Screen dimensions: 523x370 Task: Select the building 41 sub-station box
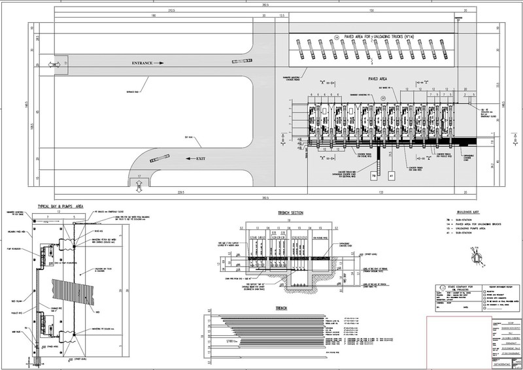click(x=392, y=175)
